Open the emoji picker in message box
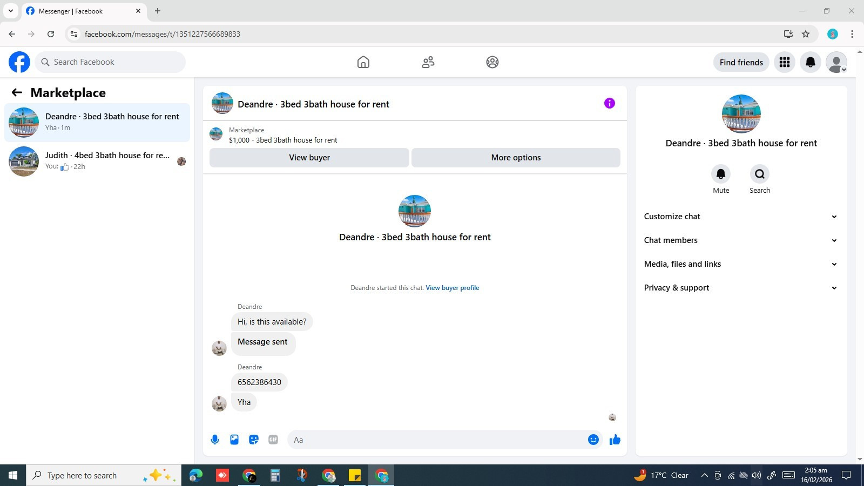 coord(593,440)
